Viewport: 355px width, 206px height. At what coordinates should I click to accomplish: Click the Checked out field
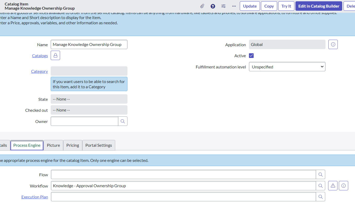[x=89, y=110]
